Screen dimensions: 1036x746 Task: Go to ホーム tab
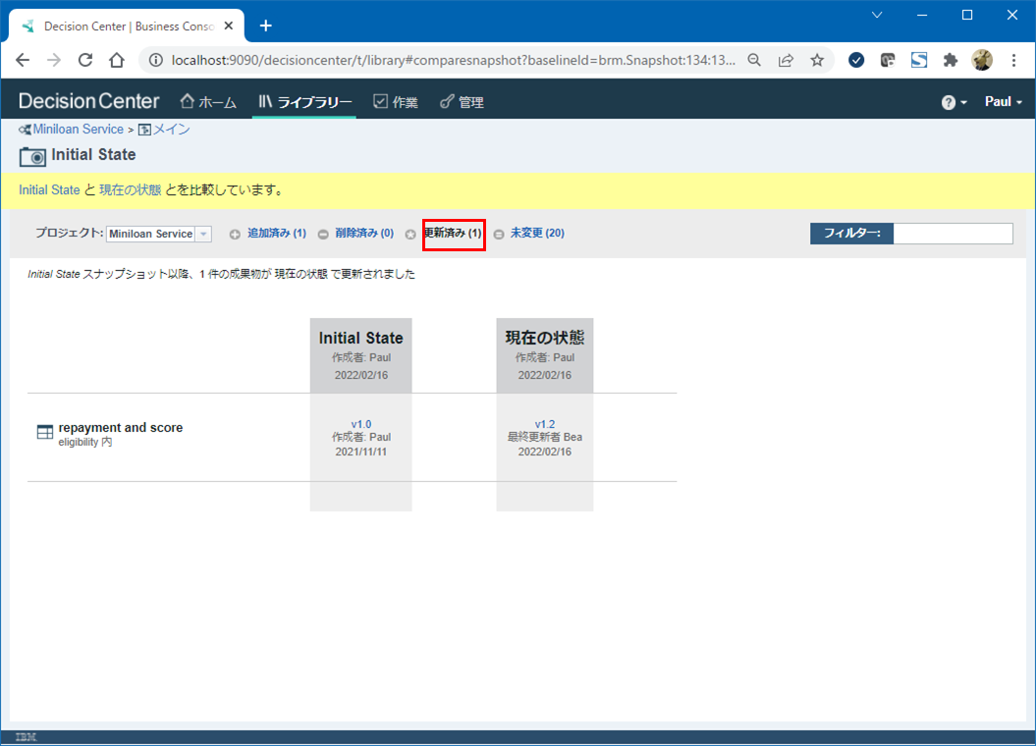tap(208, 102)
